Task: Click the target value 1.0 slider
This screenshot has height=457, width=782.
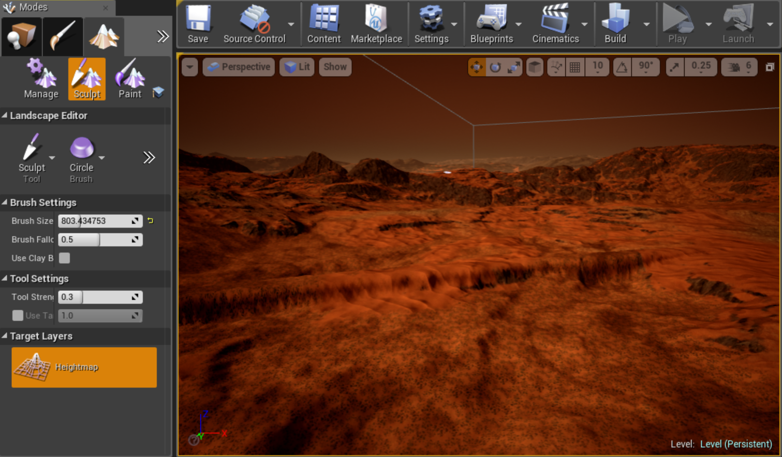Action: 100,316
